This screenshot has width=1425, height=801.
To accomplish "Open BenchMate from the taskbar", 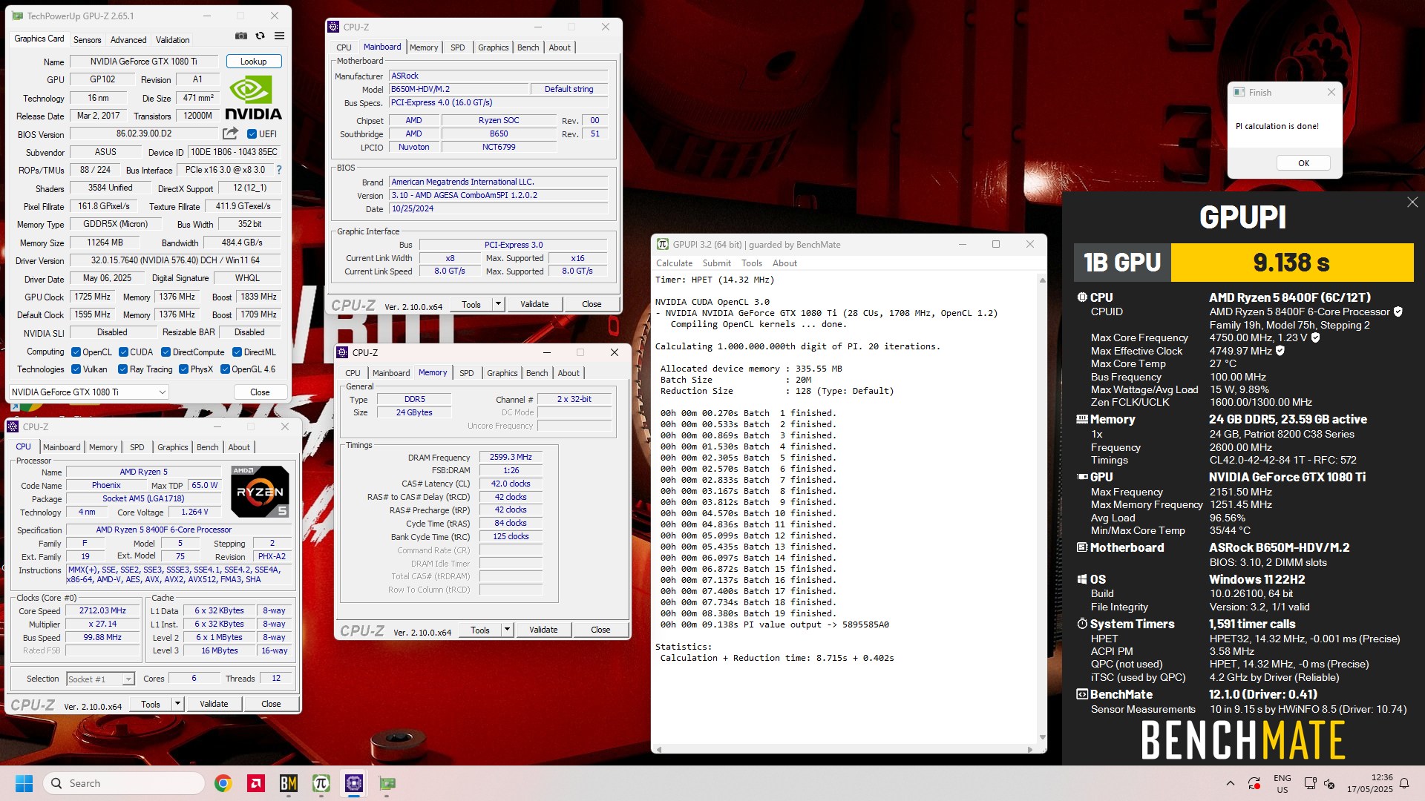I will click(x=289, y=783).
